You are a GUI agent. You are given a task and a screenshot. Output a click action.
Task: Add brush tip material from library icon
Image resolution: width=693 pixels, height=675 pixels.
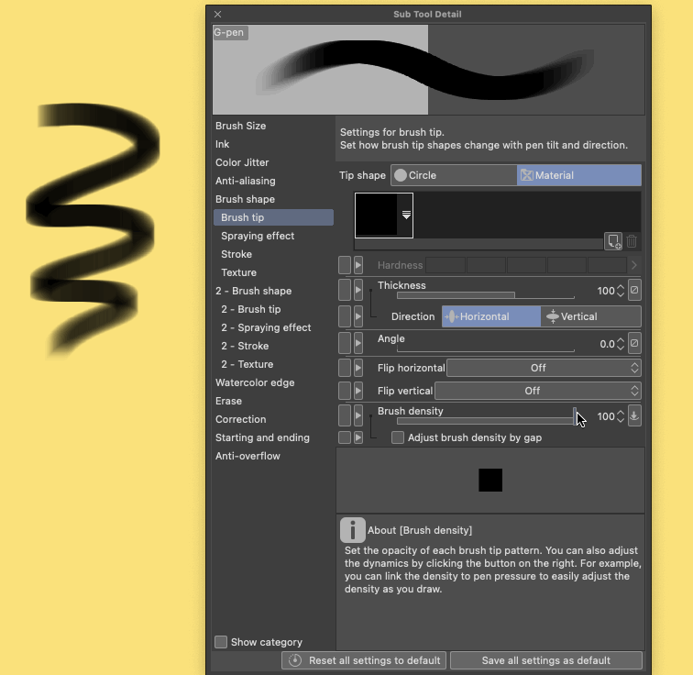coord(613,241)
